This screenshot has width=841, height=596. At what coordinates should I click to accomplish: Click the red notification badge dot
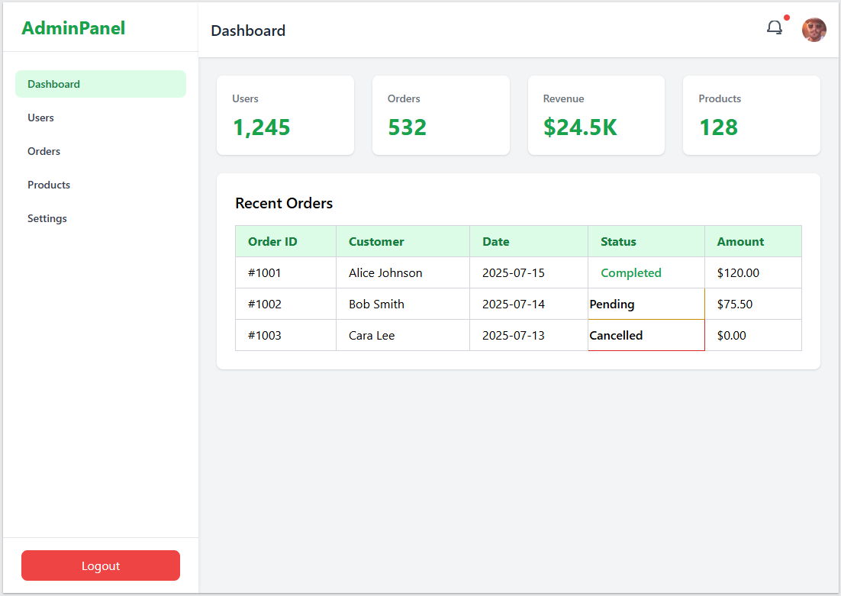(786, 15)
